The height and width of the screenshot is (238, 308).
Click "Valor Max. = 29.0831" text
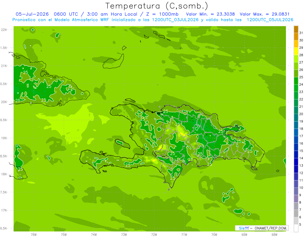coord(265,14)
